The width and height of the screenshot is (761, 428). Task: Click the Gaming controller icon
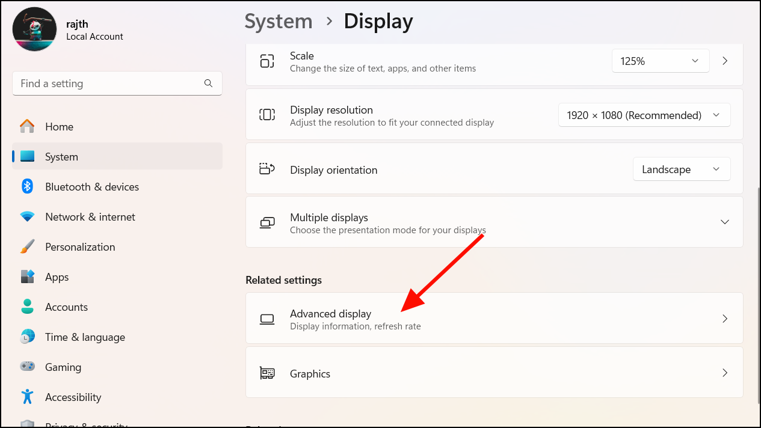(27, 367)
